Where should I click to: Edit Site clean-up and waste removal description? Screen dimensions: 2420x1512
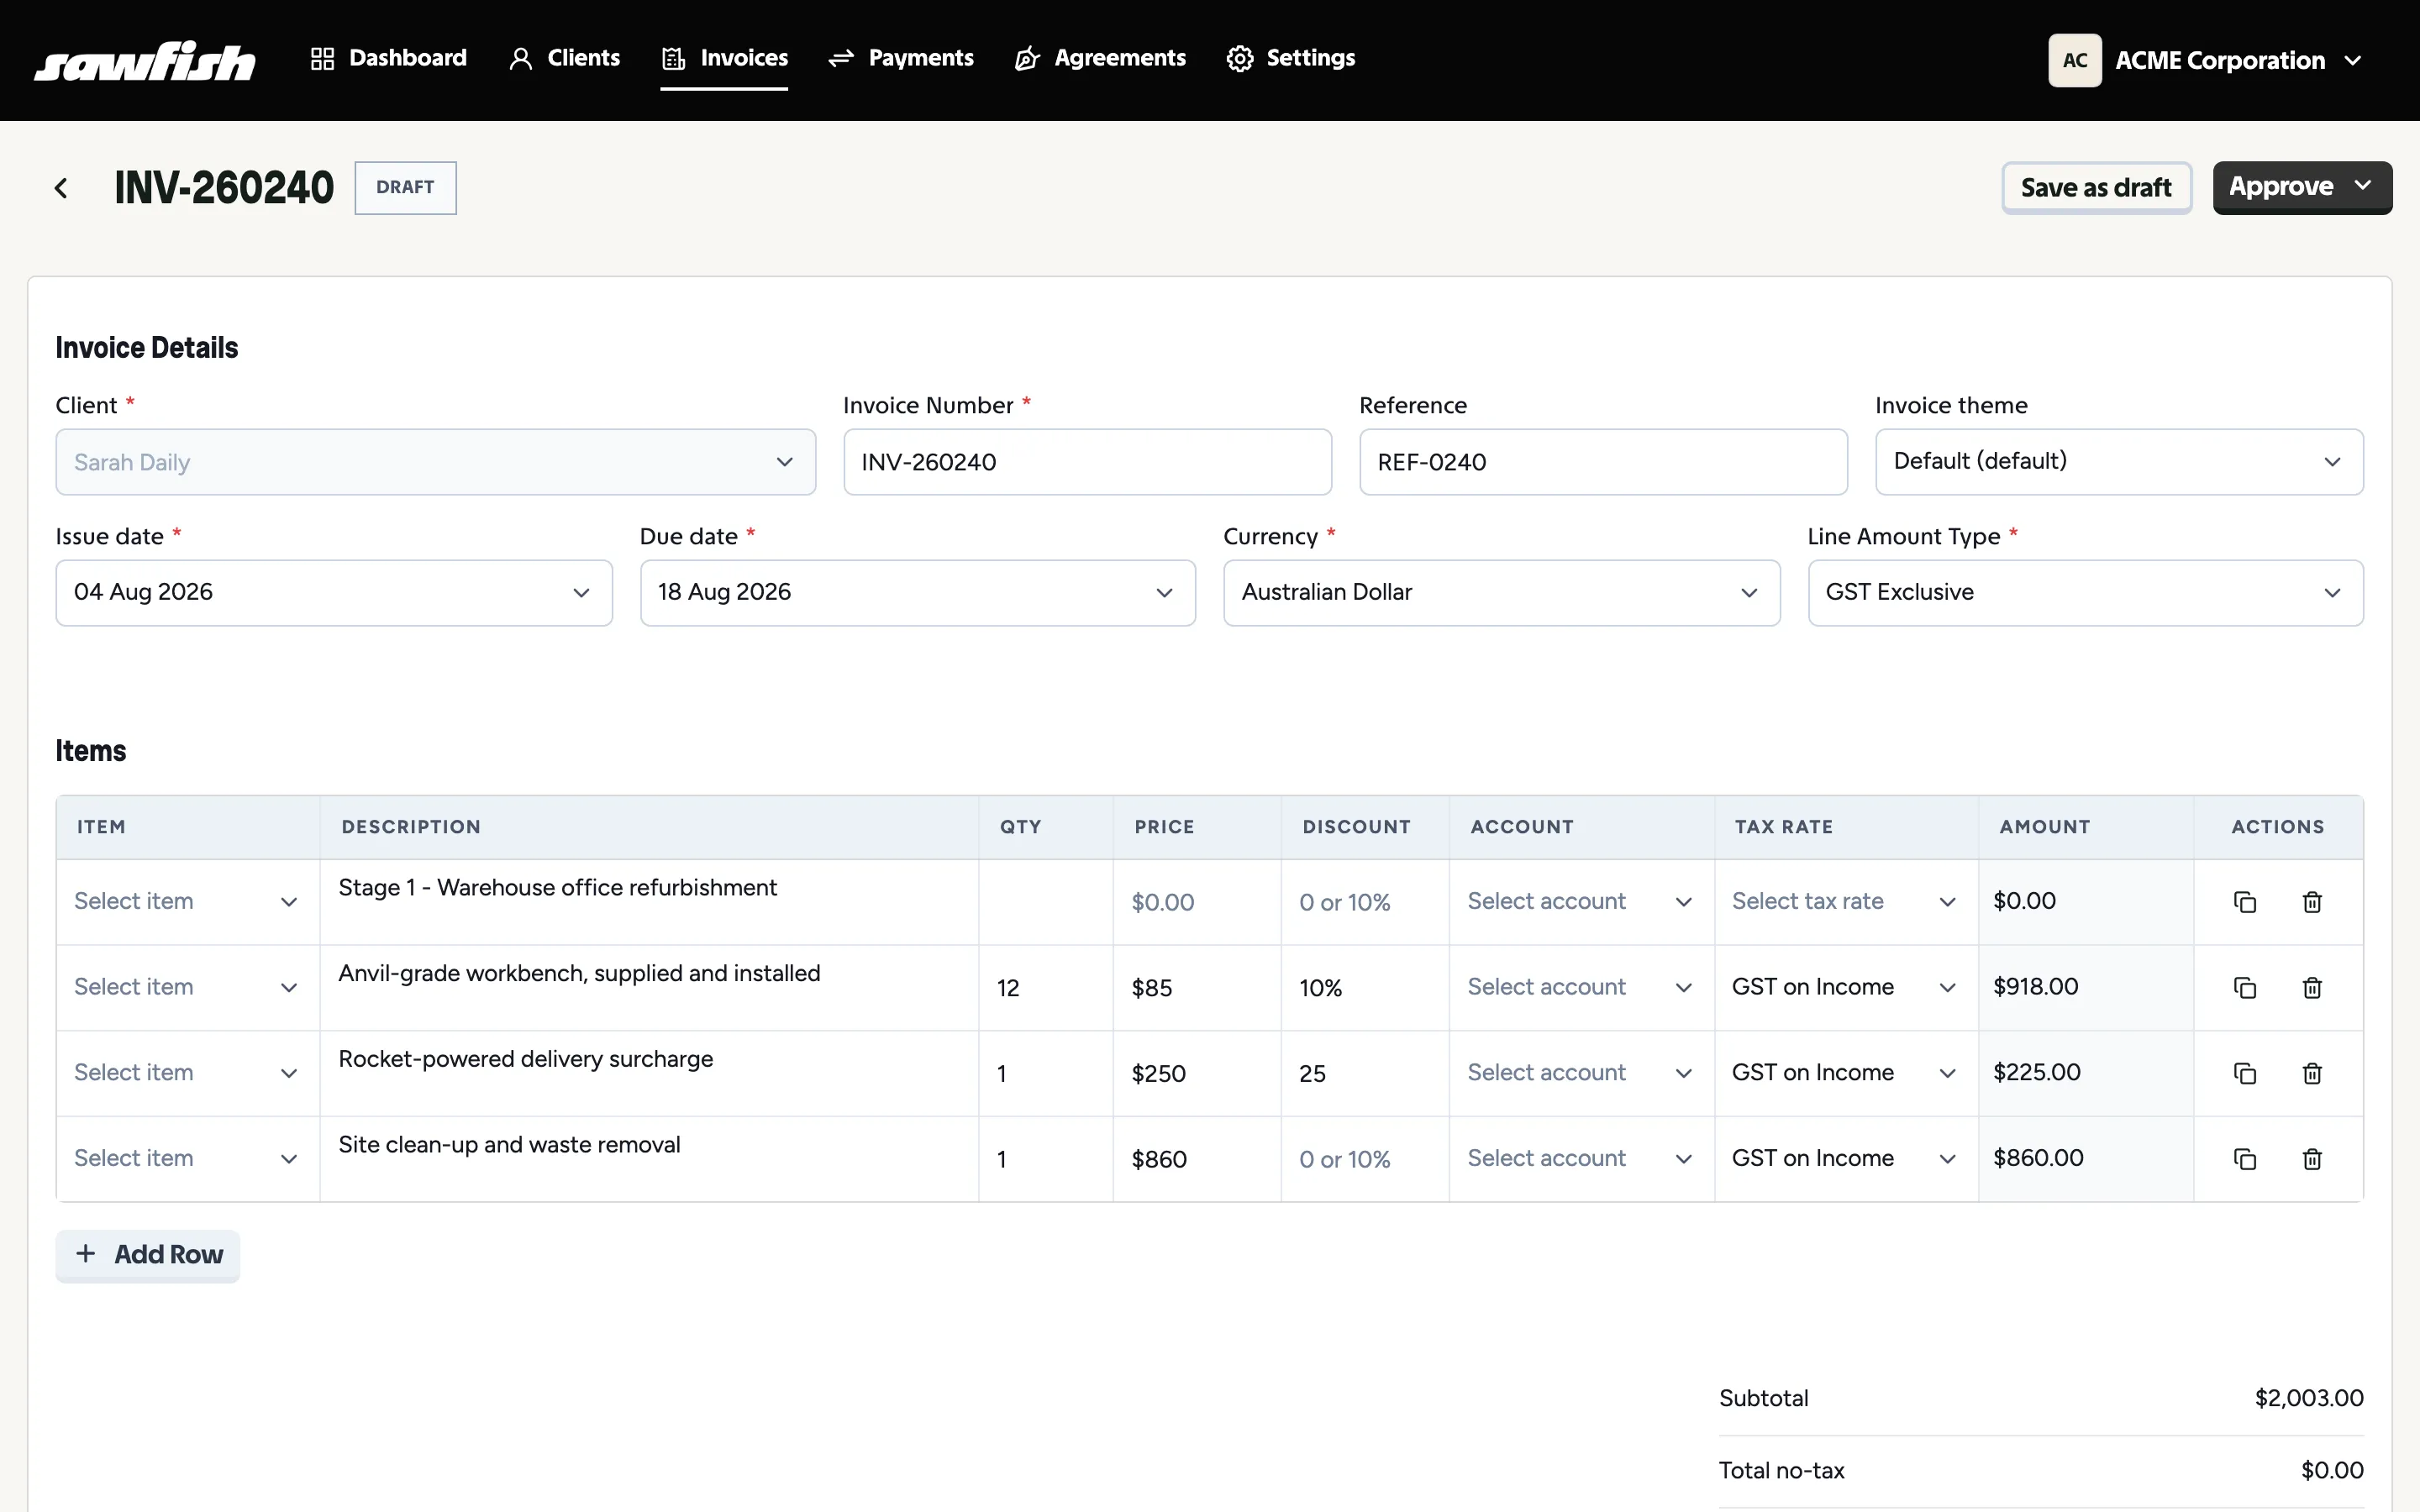649,1159
